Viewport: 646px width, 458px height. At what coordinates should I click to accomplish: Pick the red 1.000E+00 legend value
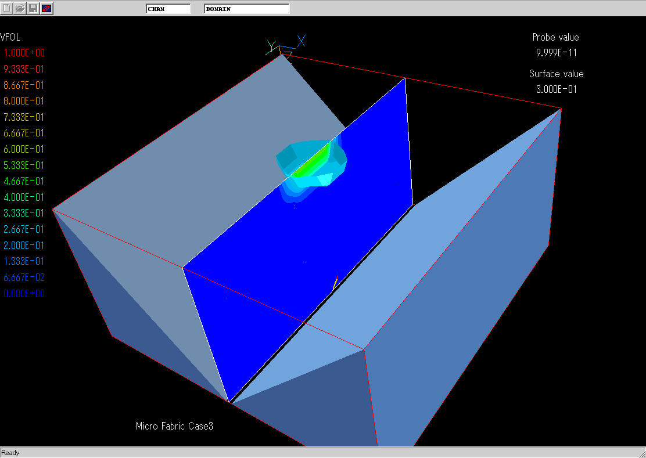coord(24,53)
